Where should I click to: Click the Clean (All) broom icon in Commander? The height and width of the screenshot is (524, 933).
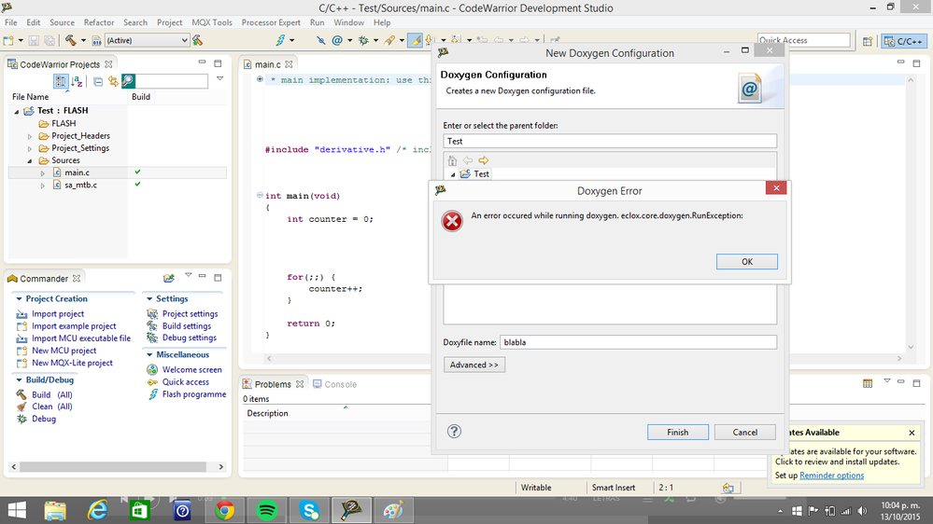point(21,407)
